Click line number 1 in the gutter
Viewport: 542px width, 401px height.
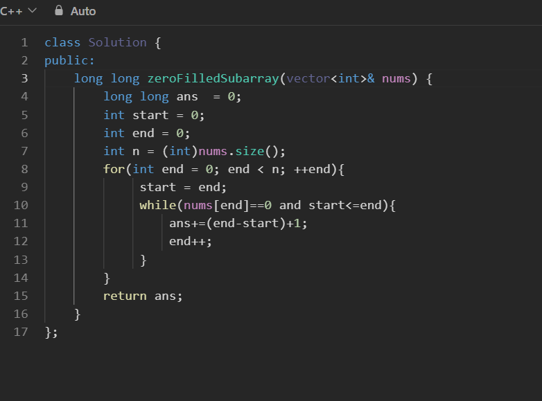click(x=24, y=42)
